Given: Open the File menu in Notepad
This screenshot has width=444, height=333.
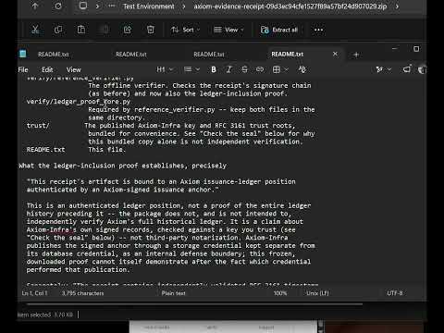Looking at the screenshot, I should click(x=23, y=69).
